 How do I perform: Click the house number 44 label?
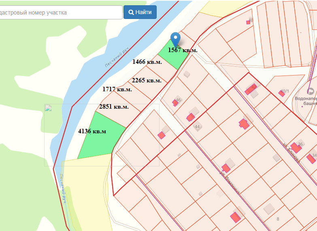[x=197, y=127]
